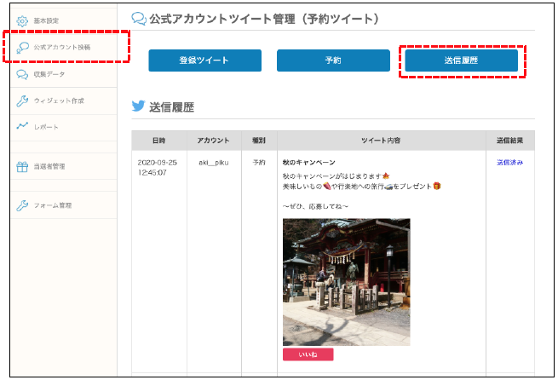Click the 送信結果 column header
This screenshot has height=380, width=558.
(x=510, y=141)
